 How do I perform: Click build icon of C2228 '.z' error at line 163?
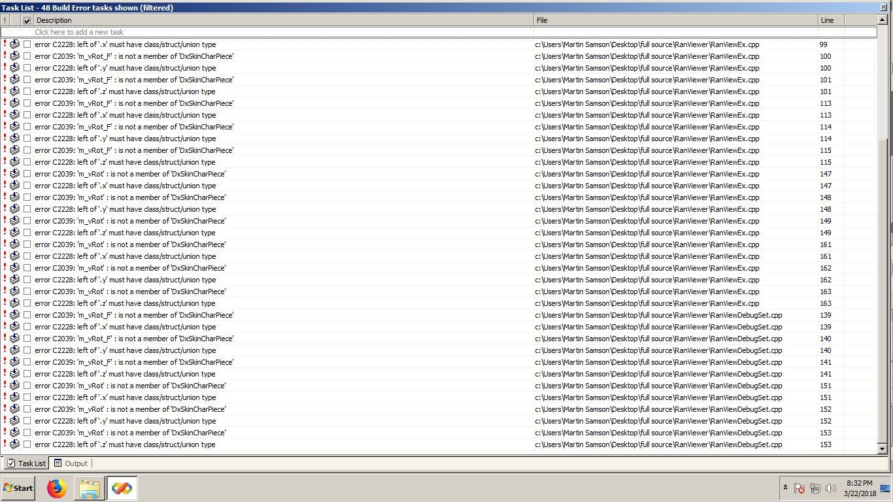tap(14, 303)
